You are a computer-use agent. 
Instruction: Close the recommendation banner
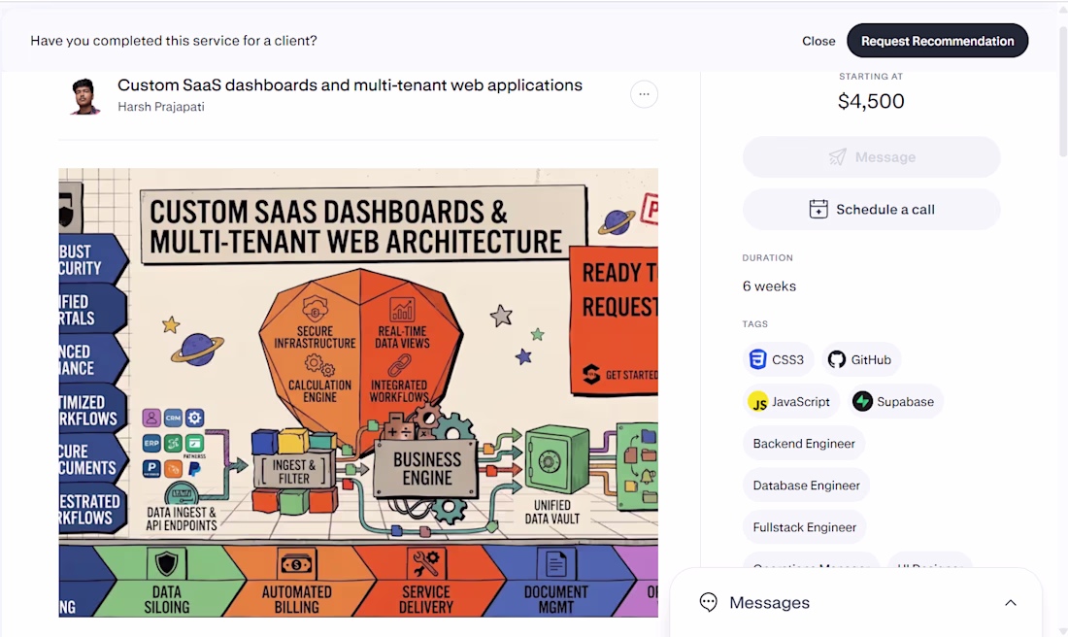[x=818, y=41]
